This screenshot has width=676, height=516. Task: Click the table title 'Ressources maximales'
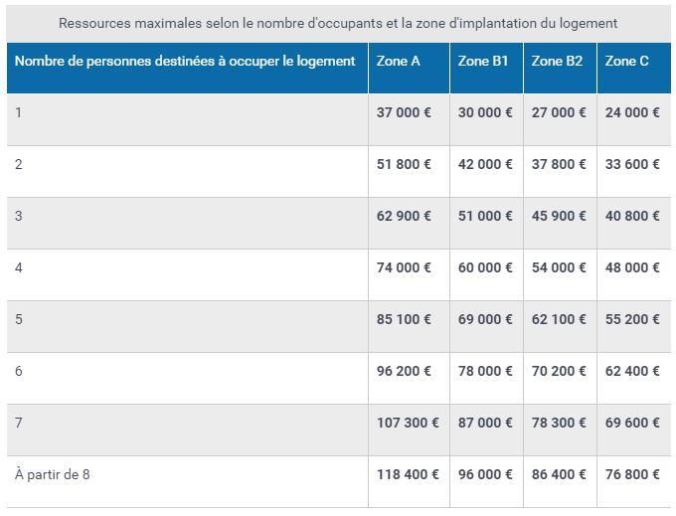(338, 23)
